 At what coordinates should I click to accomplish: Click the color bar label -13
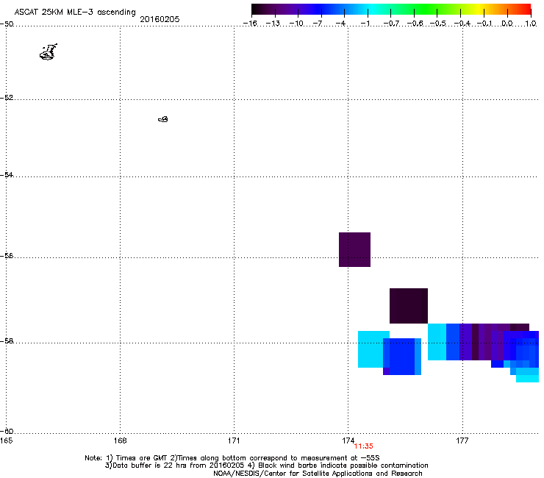[273, 24]
